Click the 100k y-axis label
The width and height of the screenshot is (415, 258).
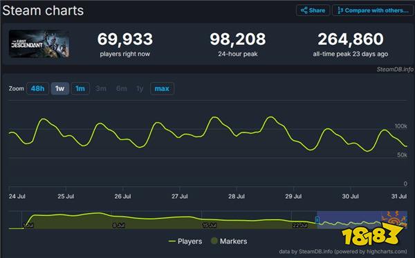click(x=401, y=126)
